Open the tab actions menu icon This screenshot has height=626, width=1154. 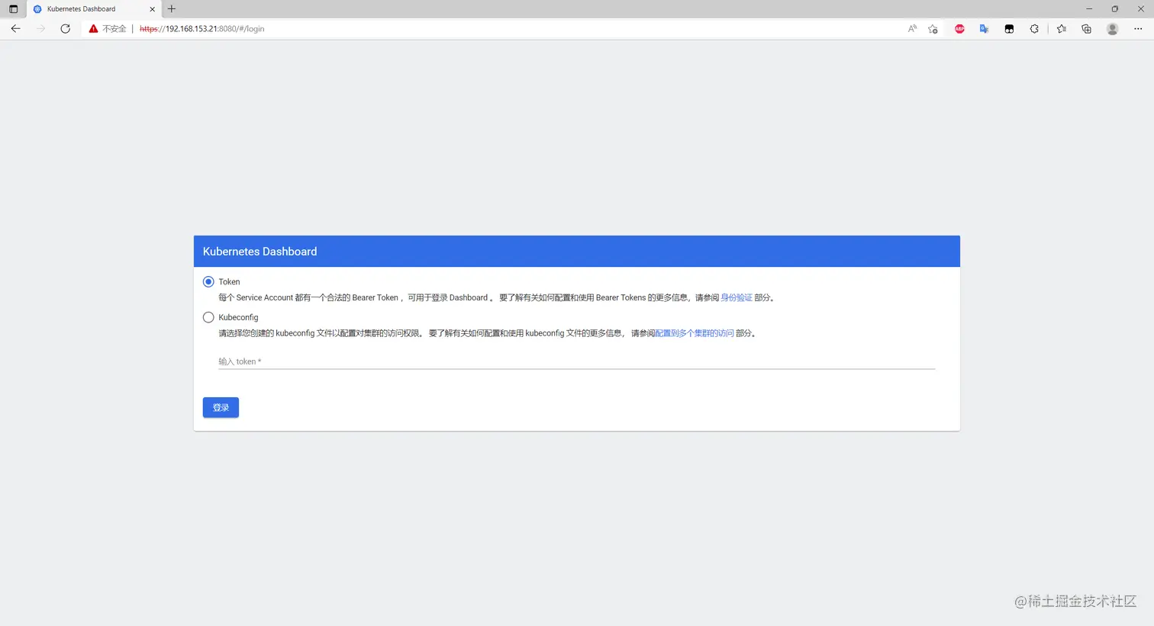coord(13,9)
